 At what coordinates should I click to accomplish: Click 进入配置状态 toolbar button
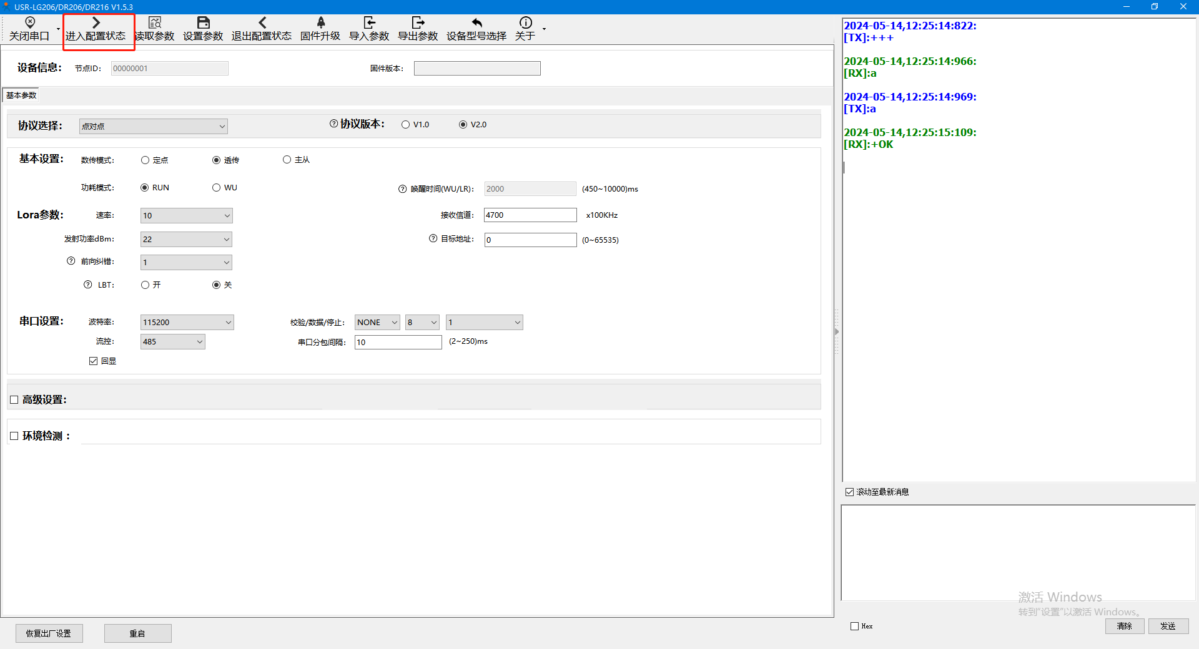point(96,29)
